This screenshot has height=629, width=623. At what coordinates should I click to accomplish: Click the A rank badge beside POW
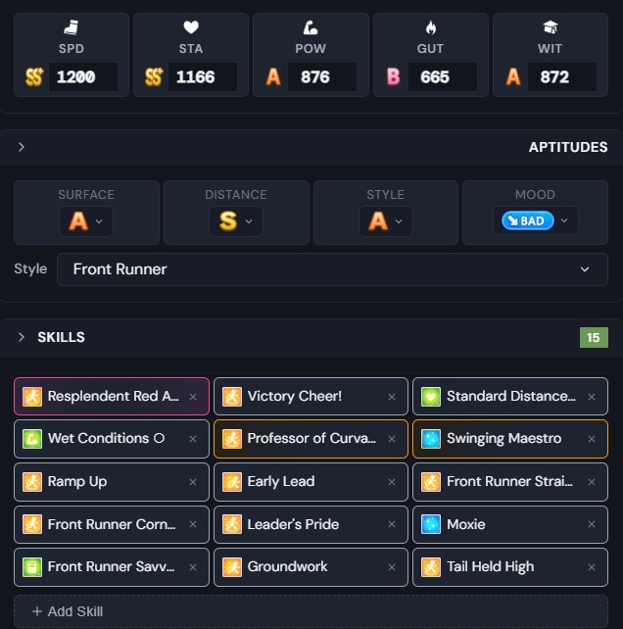tap(273, 76)
